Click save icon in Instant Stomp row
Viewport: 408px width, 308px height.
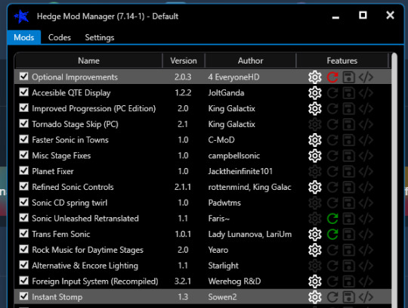coord(348,297)
